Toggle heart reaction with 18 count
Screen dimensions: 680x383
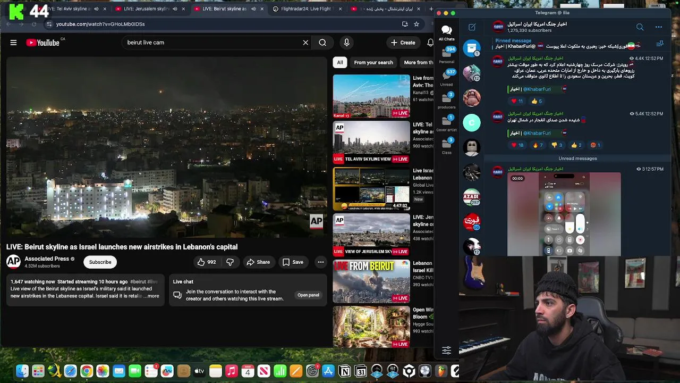coord(517,145)
